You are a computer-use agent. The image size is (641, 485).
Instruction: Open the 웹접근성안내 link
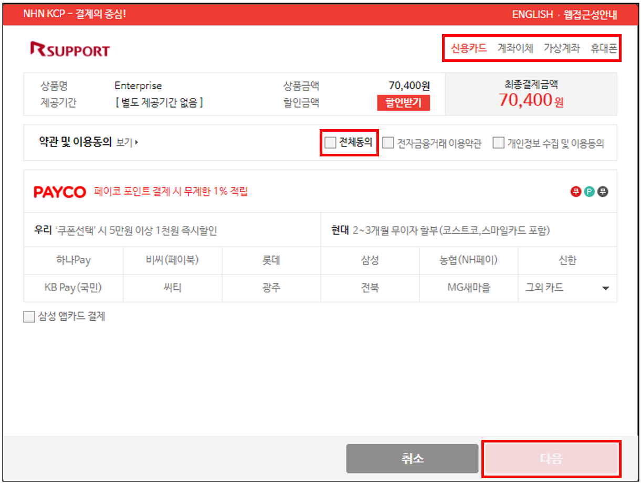[x=591, y=15]
